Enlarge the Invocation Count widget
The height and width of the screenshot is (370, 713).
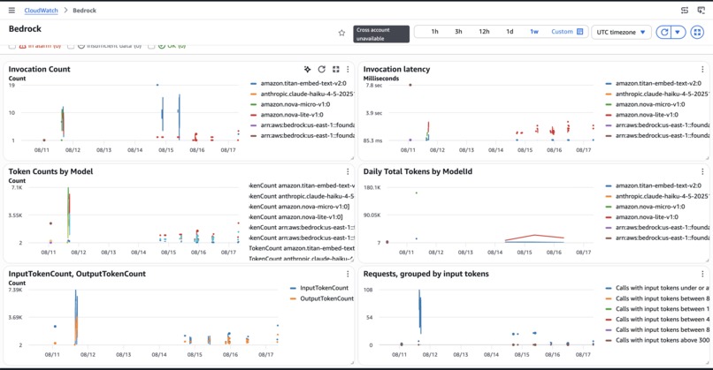[x=335, y=69]
